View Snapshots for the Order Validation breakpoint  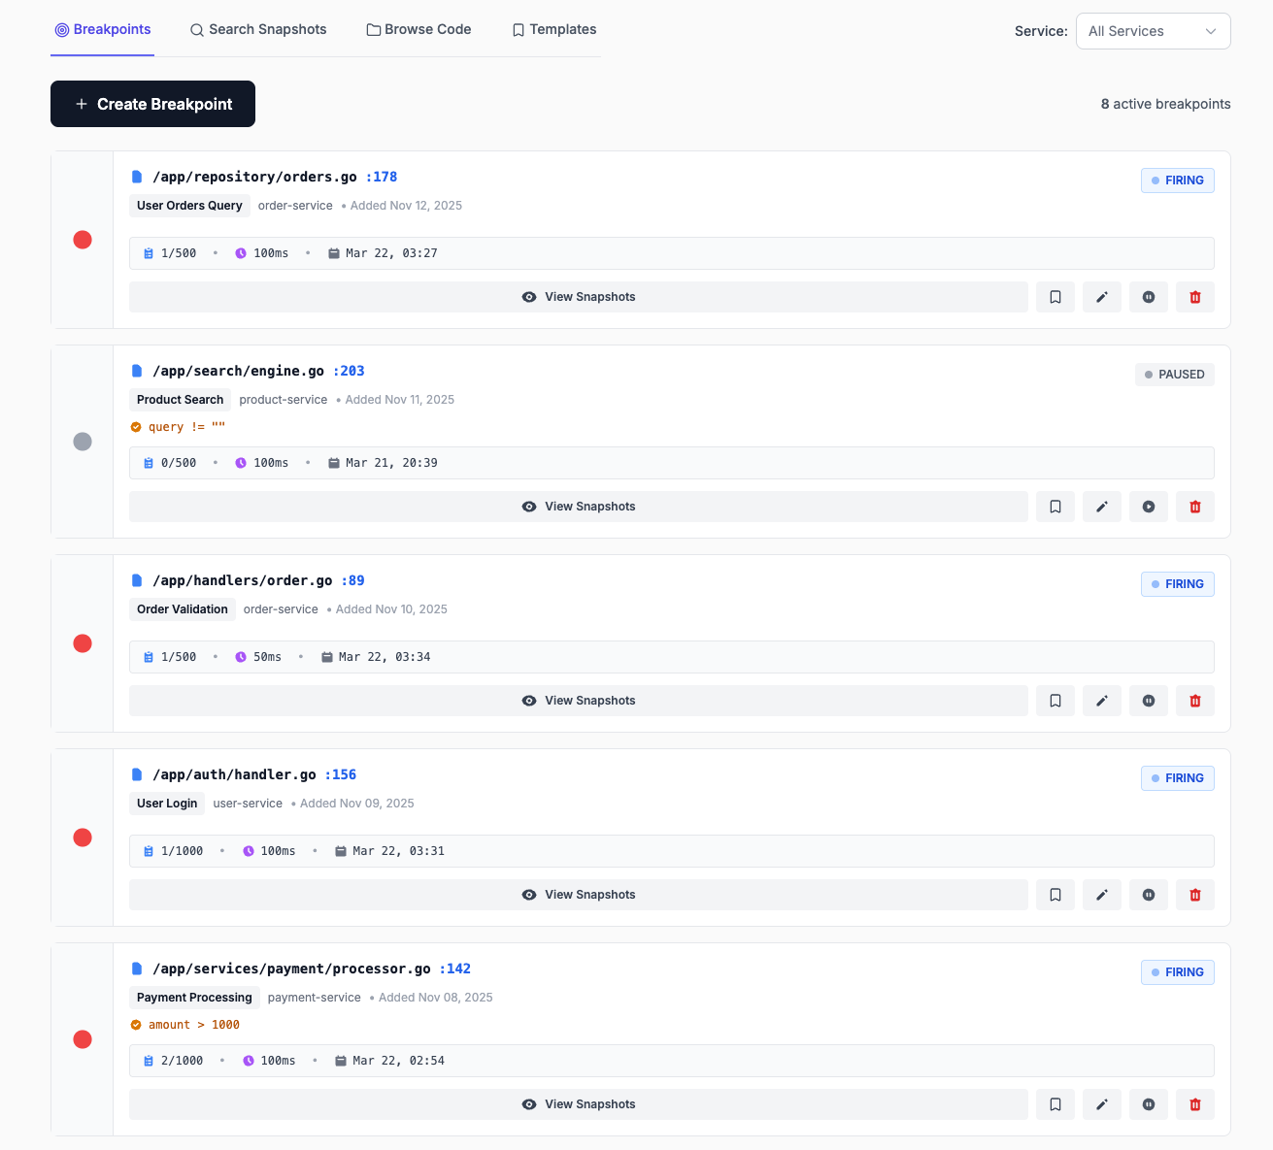pos(579,700)
